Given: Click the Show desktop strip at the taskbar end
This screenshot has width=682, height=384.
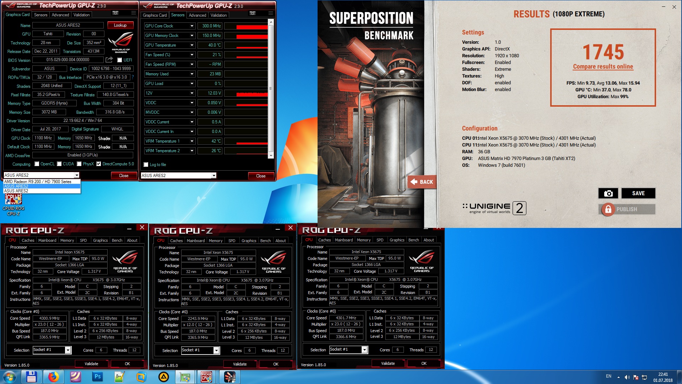Looking at the screenshot, I should point(679,377).
